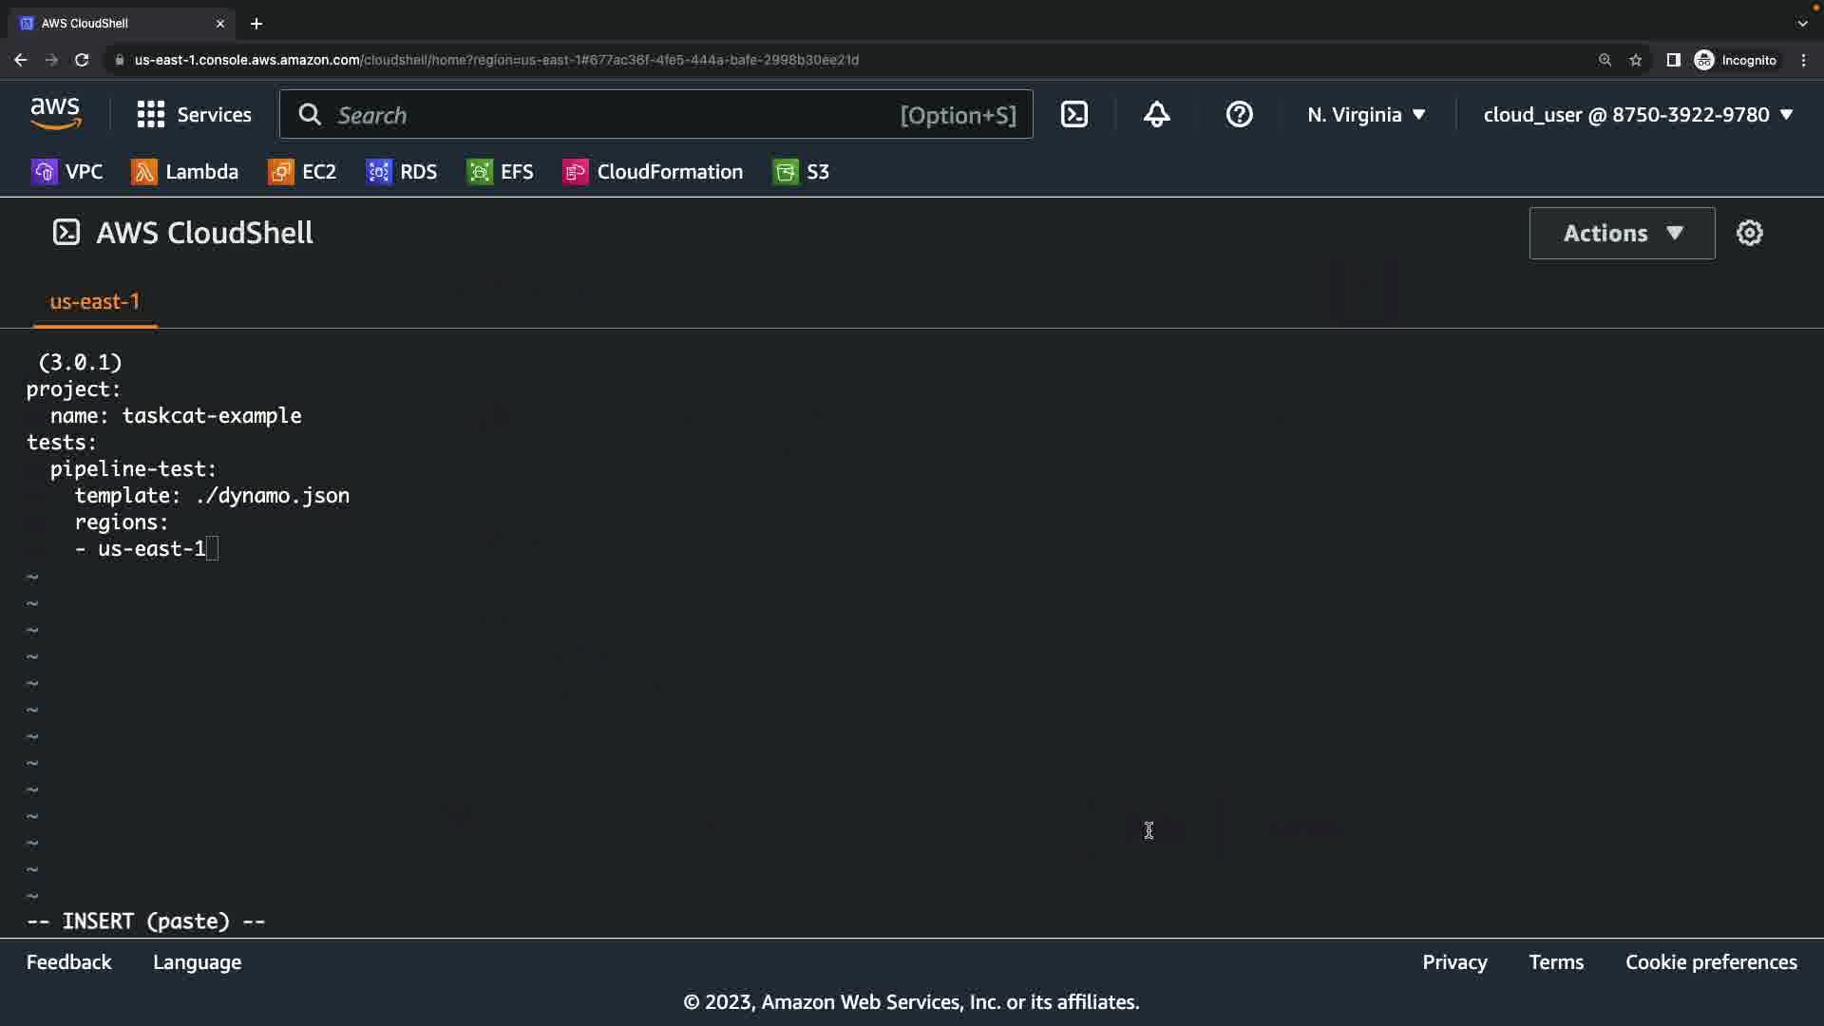Image resolution: width=1824 pixels, height=1026 pixels.
Task: Select the us-east-1 terminal tab
Action: [95, 301]
